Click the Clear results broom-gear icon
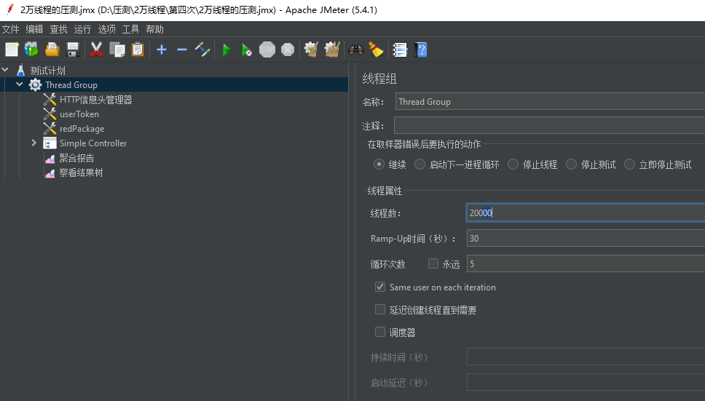Viewport: 705px width, 401px height. [311, 49]
